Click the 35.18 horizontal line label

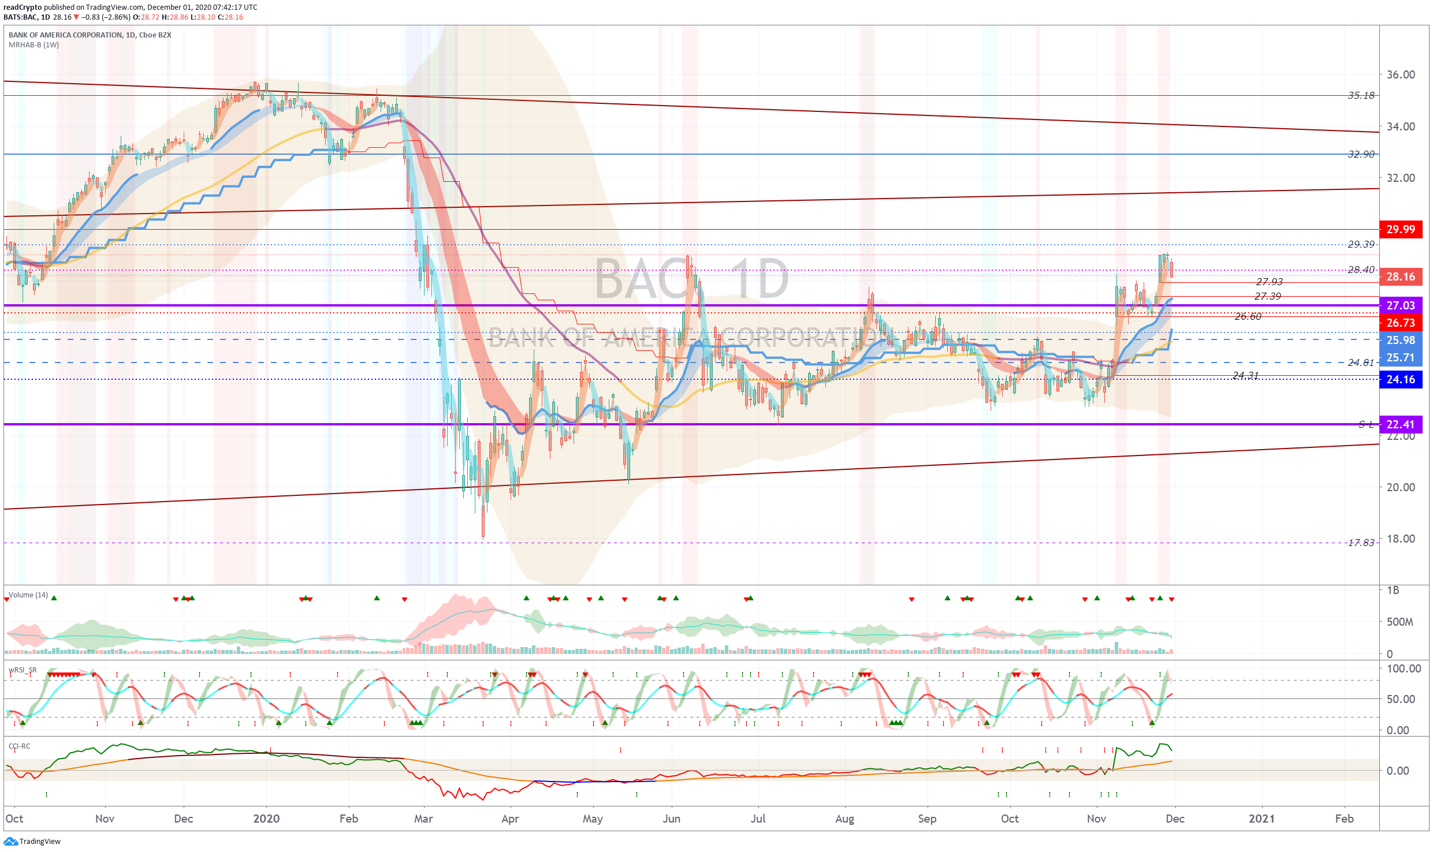[x=1361, y=95]
